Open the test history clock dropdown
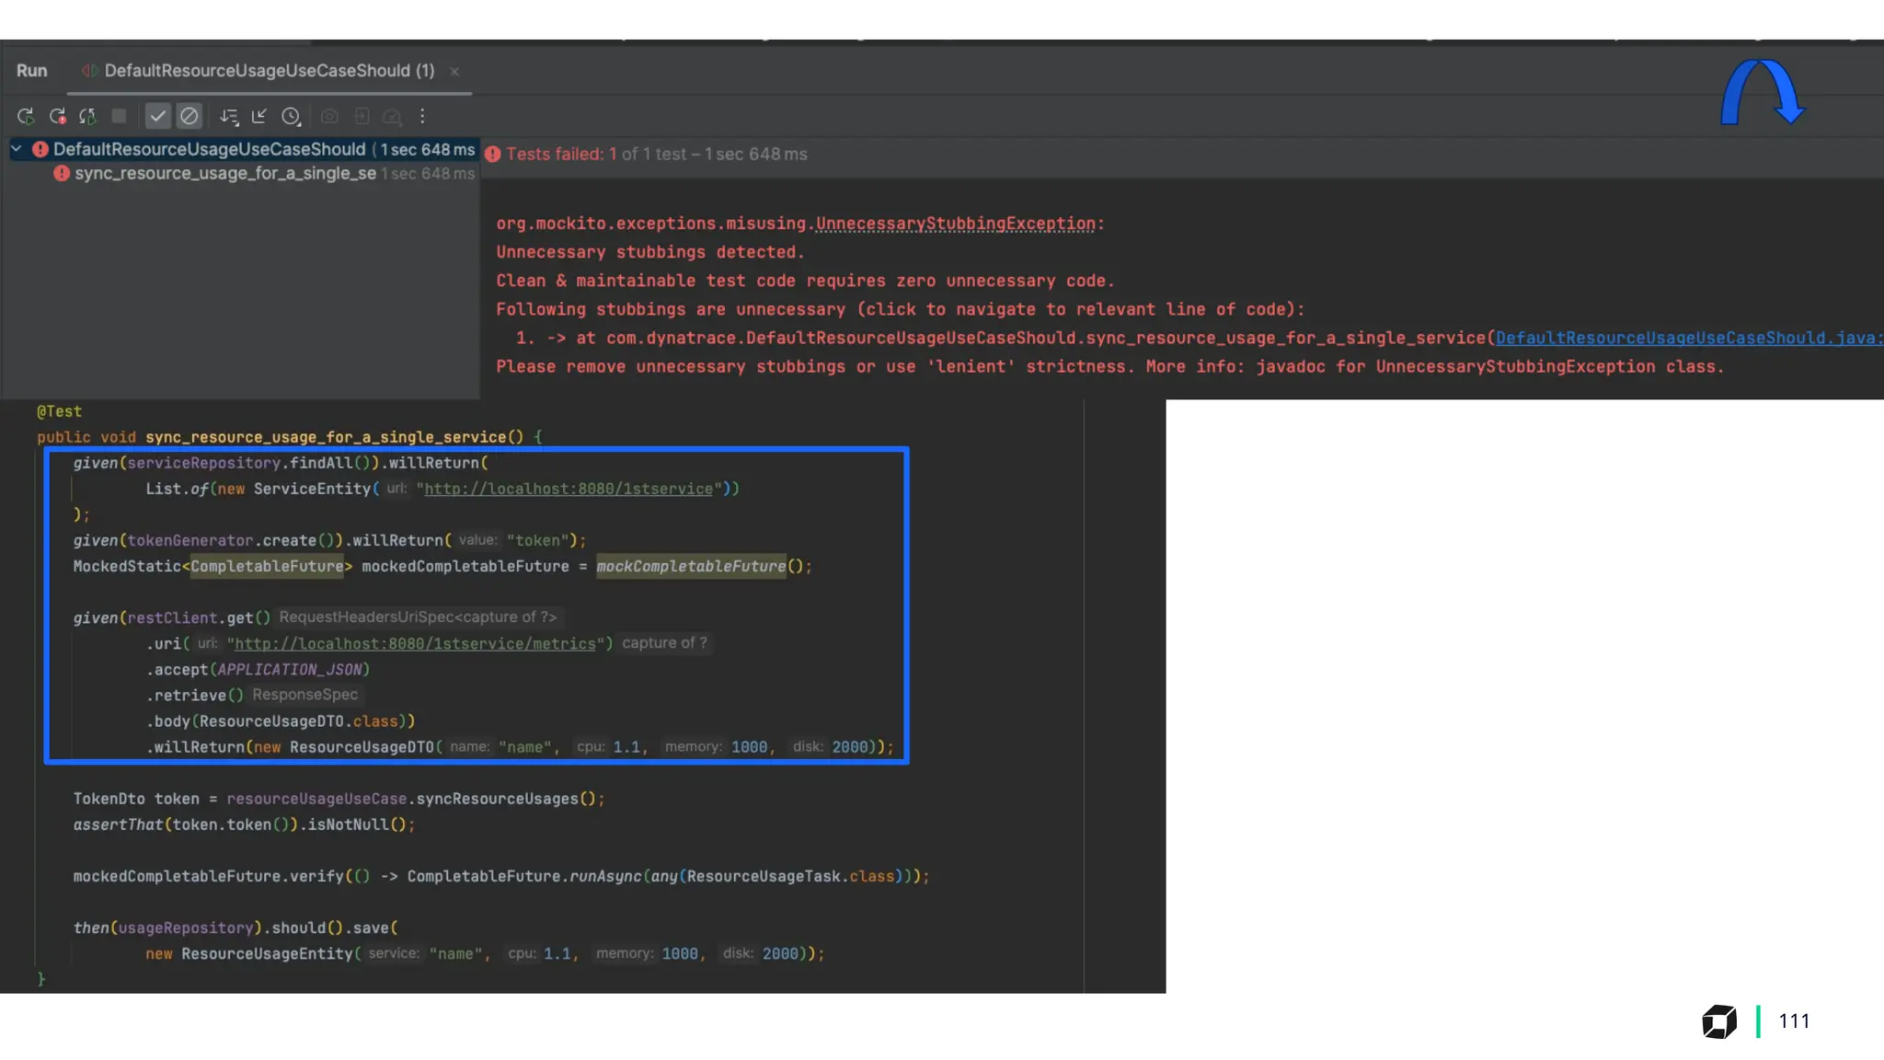The image size is (1884, 1060). (x=291, y=116)
